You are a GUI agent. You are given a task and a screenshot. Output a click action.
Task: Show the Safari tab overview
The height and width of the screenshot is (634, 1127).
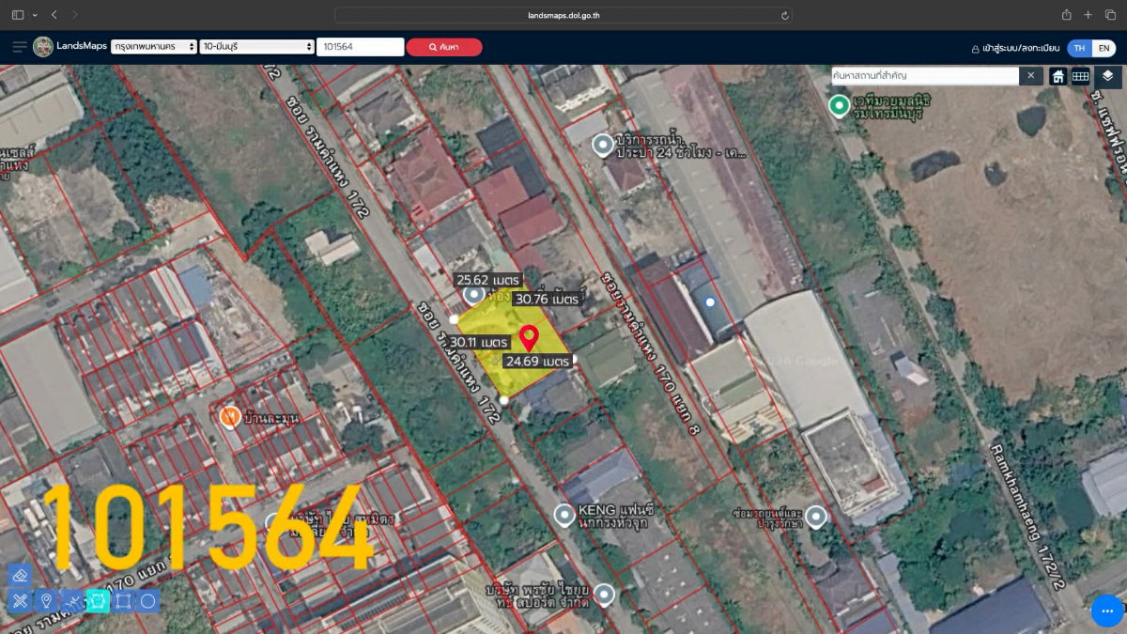[1109, 15]
